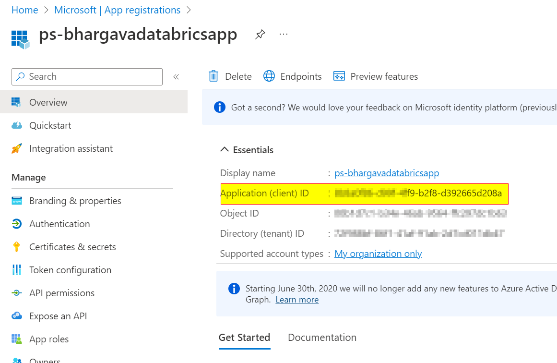
Task: Click the Certificates & secrets key icon
Action: (17, 247)
